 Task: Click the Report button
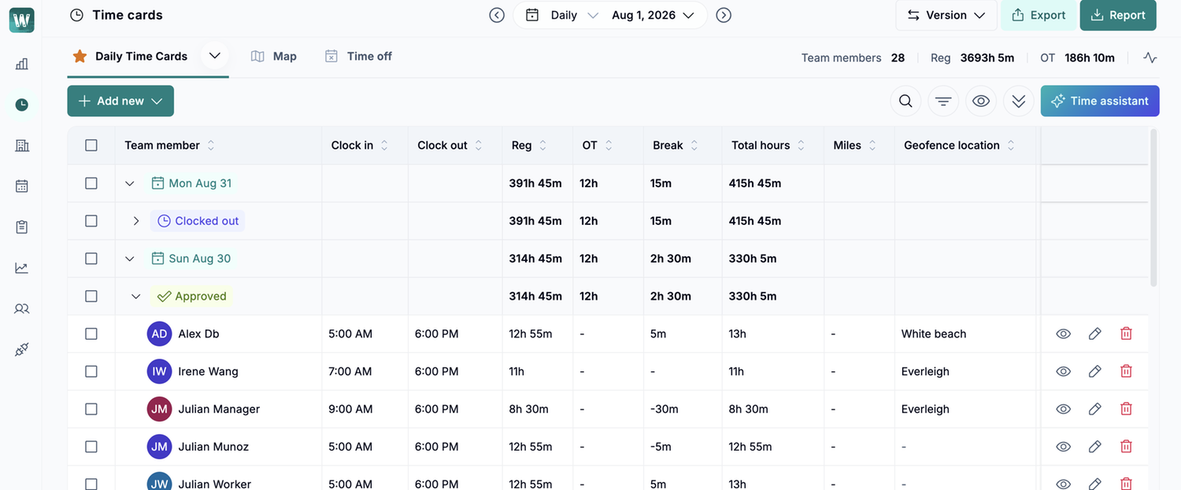click(x=1118, y=15)
